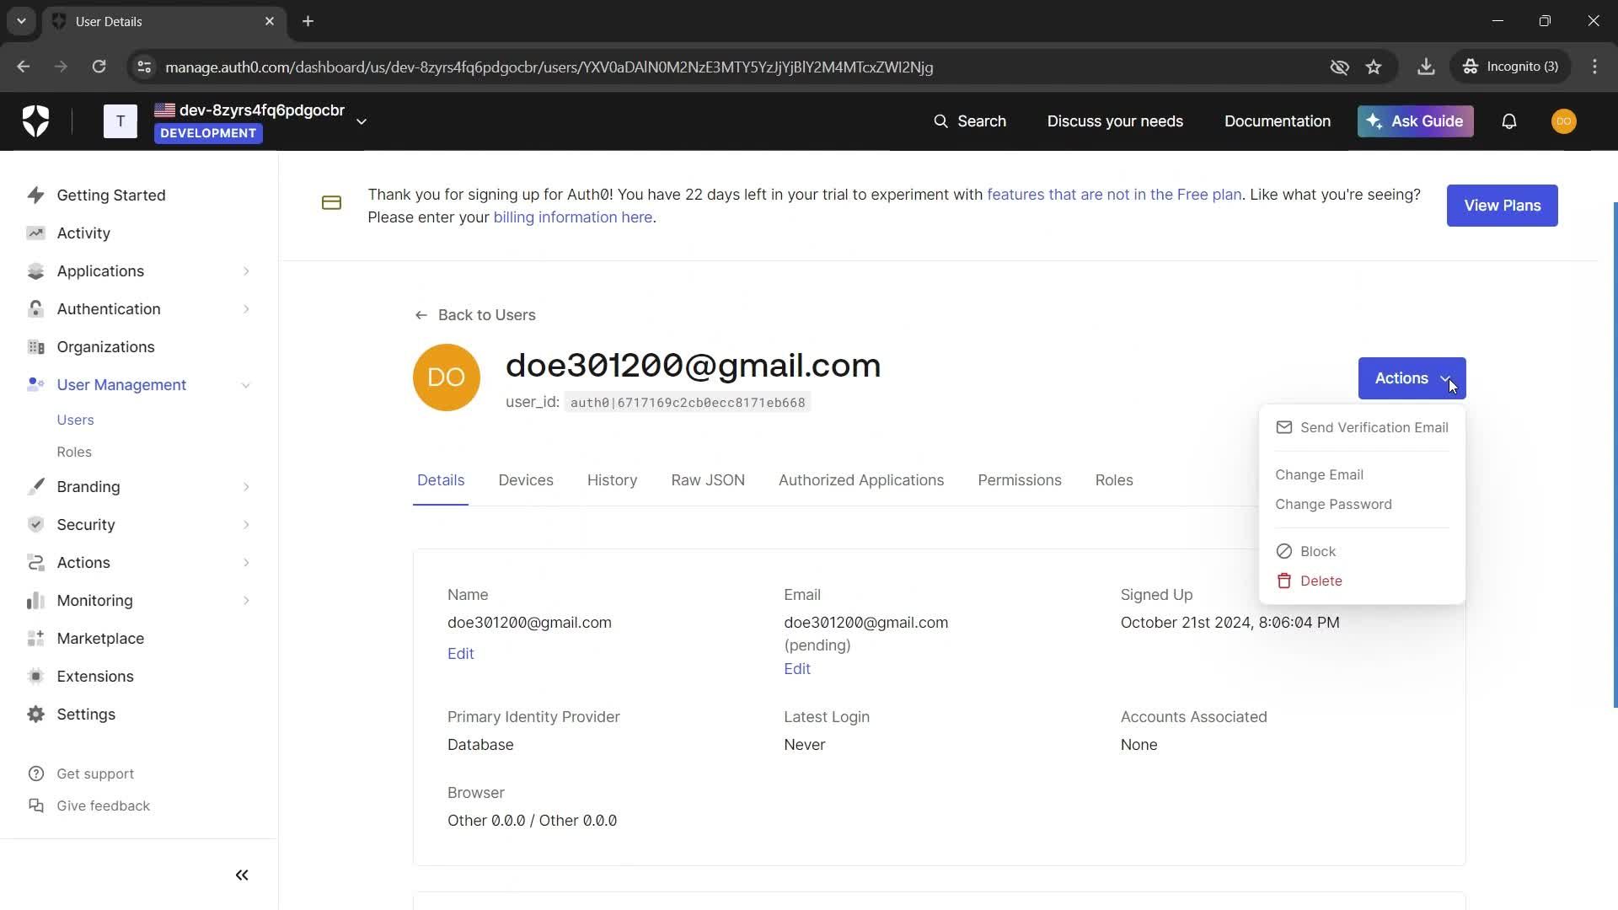Open the billing information here link
This screenshot has width=1618, height=910.
point(572,217)
